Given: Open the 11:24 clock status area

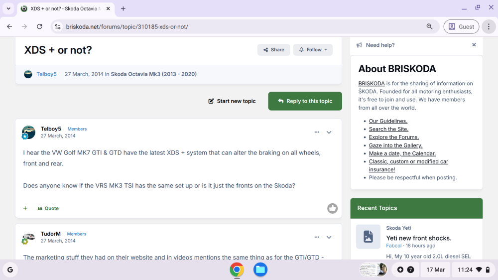Looking at the screenshot, I should click(473, 270).
